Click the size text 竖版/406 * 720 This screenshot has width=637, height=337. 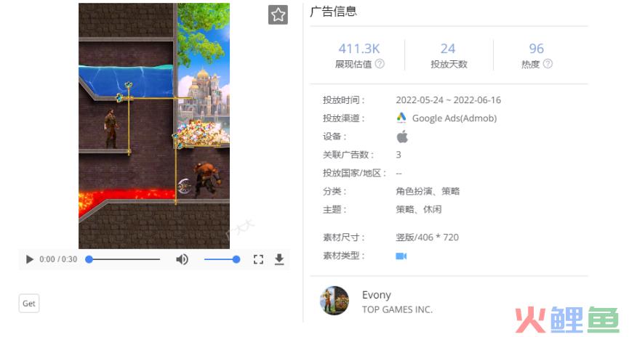click(427, 237)
